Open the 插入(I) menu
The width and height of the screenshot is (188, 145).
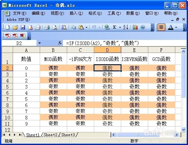point(76,13)
